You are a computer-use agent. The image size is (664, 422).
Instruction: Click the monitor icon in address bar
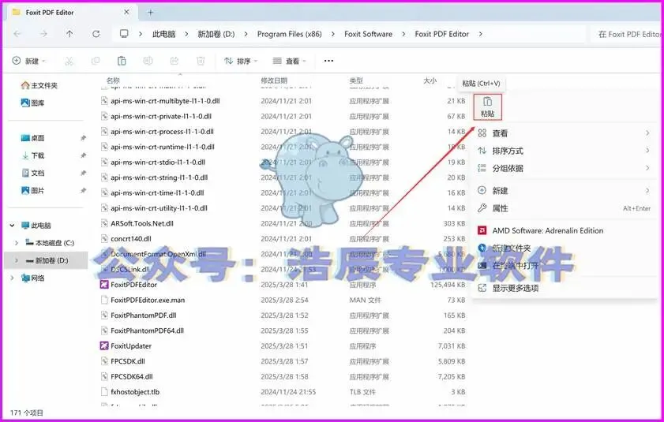(x=124, y=34)
